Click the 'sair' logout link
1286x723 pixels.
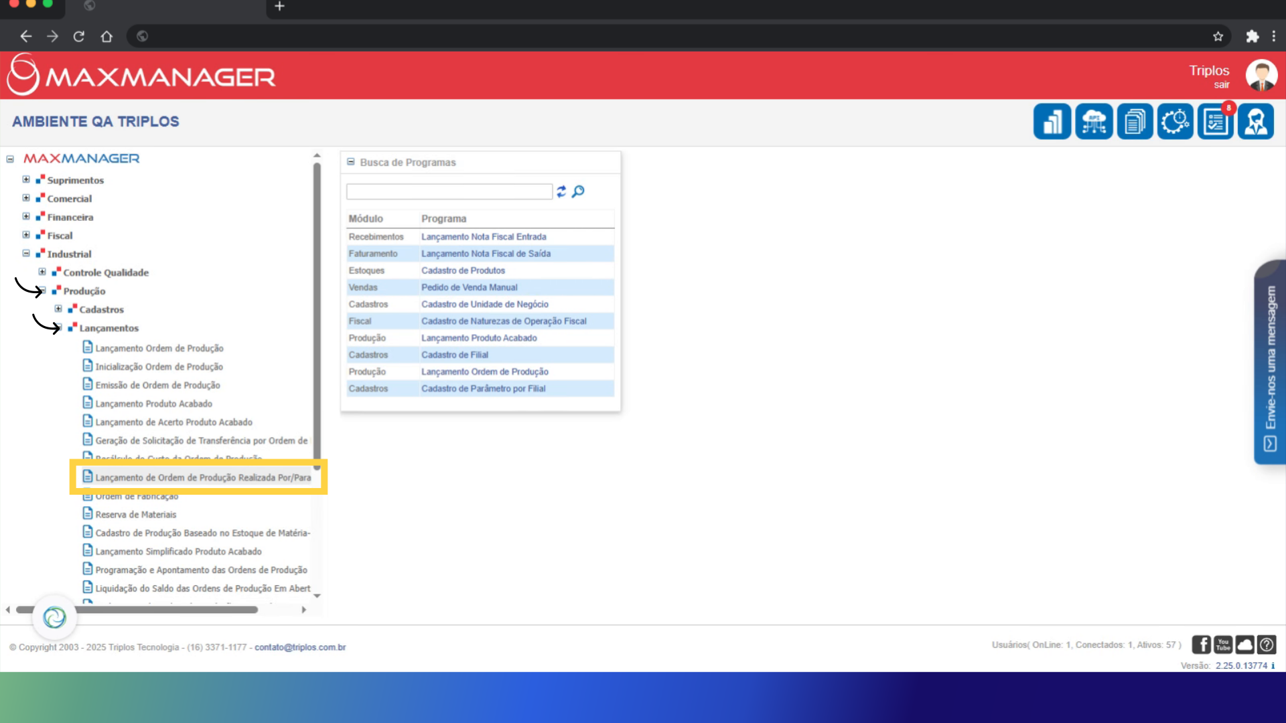(x=1222, y=85)
